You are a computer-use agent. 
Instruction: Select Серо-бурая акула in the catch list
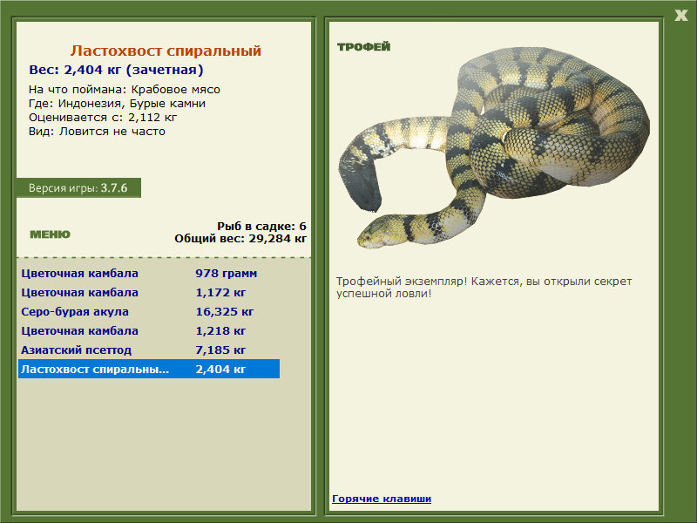tap(149, 312)
